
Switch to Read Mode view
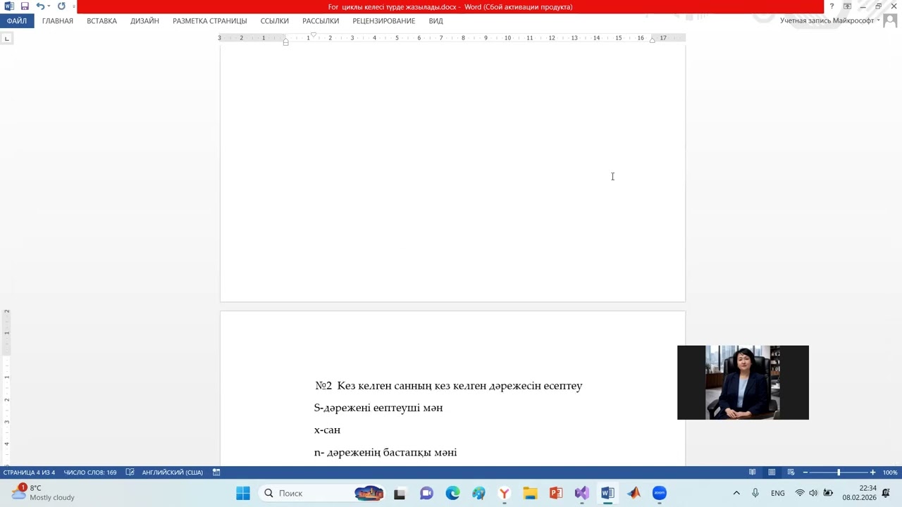coord(753,472)
